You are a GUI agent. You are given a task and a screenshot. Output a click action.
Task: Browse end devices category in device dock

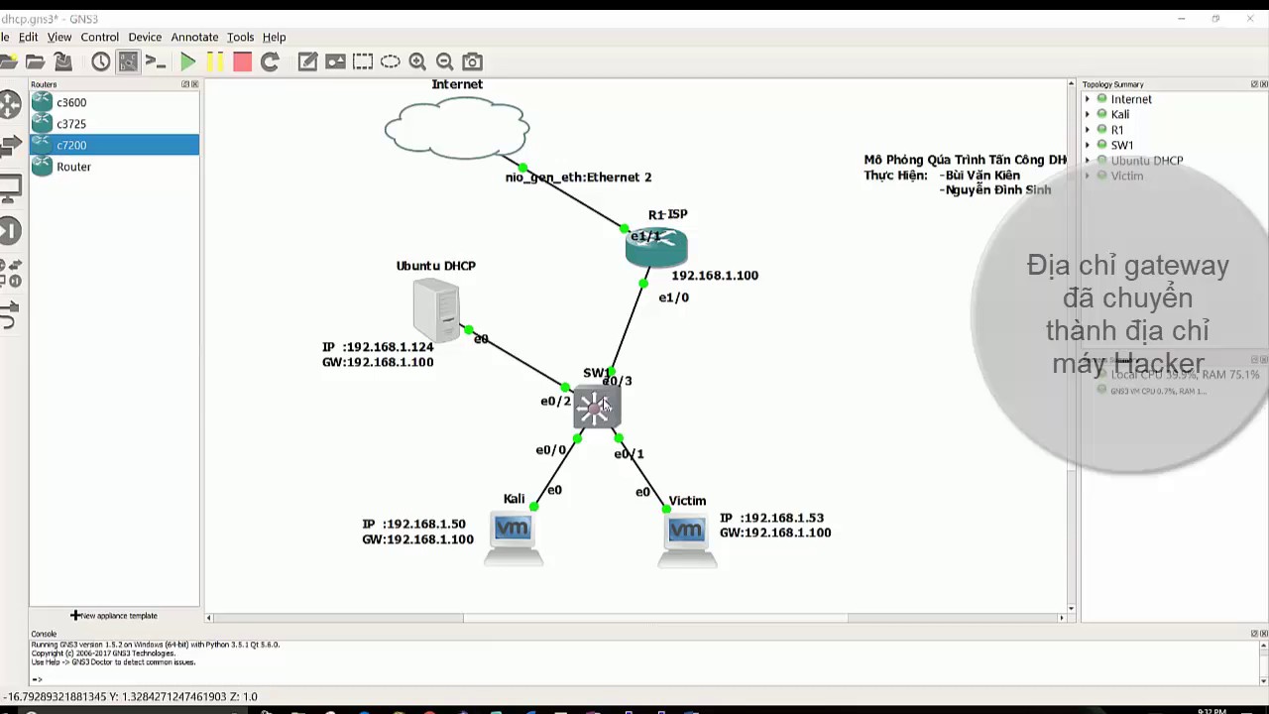(x=9, y=188)
